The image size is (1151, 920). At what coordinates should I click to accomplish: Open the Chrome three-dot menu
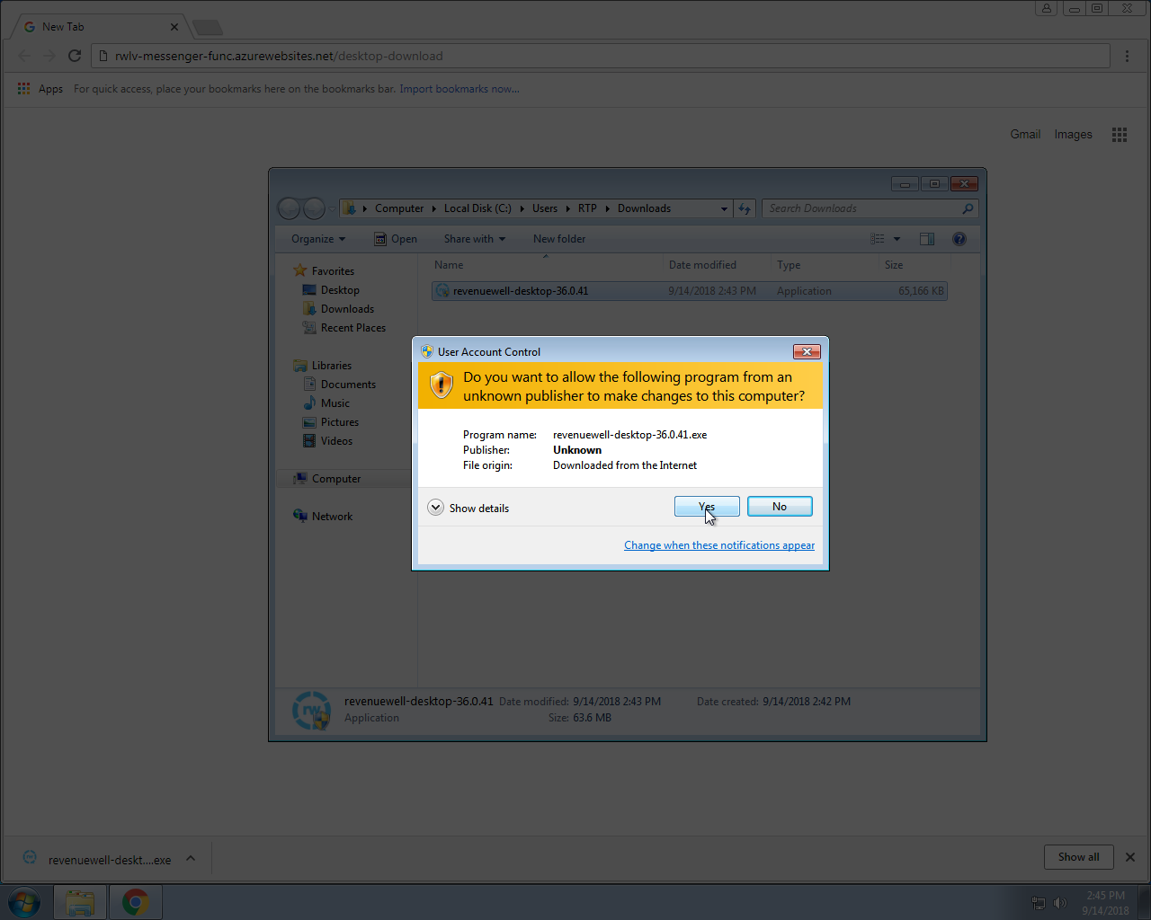tap(1127, 56)
